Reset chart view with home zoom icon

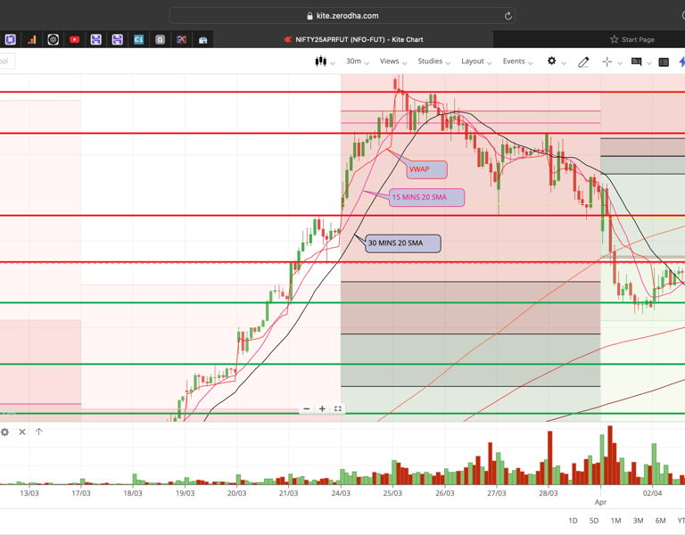(338, 408)
